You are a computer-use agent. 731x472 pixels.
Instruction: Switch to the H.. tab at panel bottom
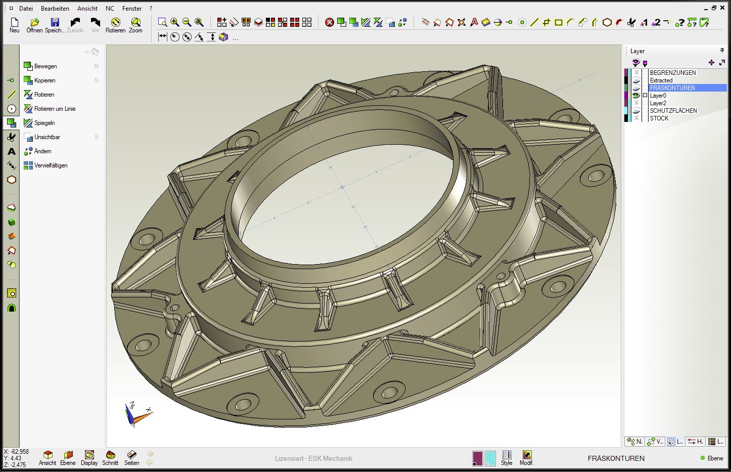click(x=696, y=442)
